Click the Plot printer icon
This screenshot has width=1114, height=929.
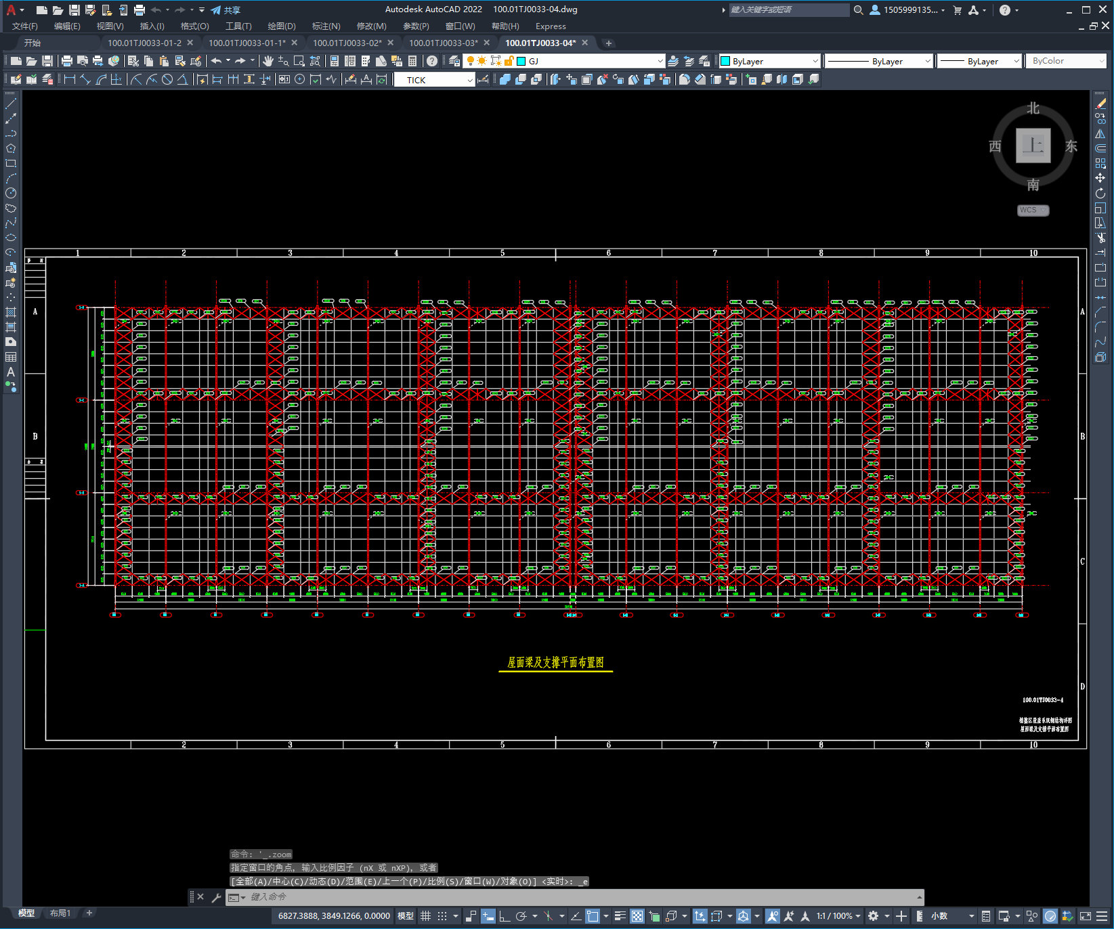coord(66,61)
